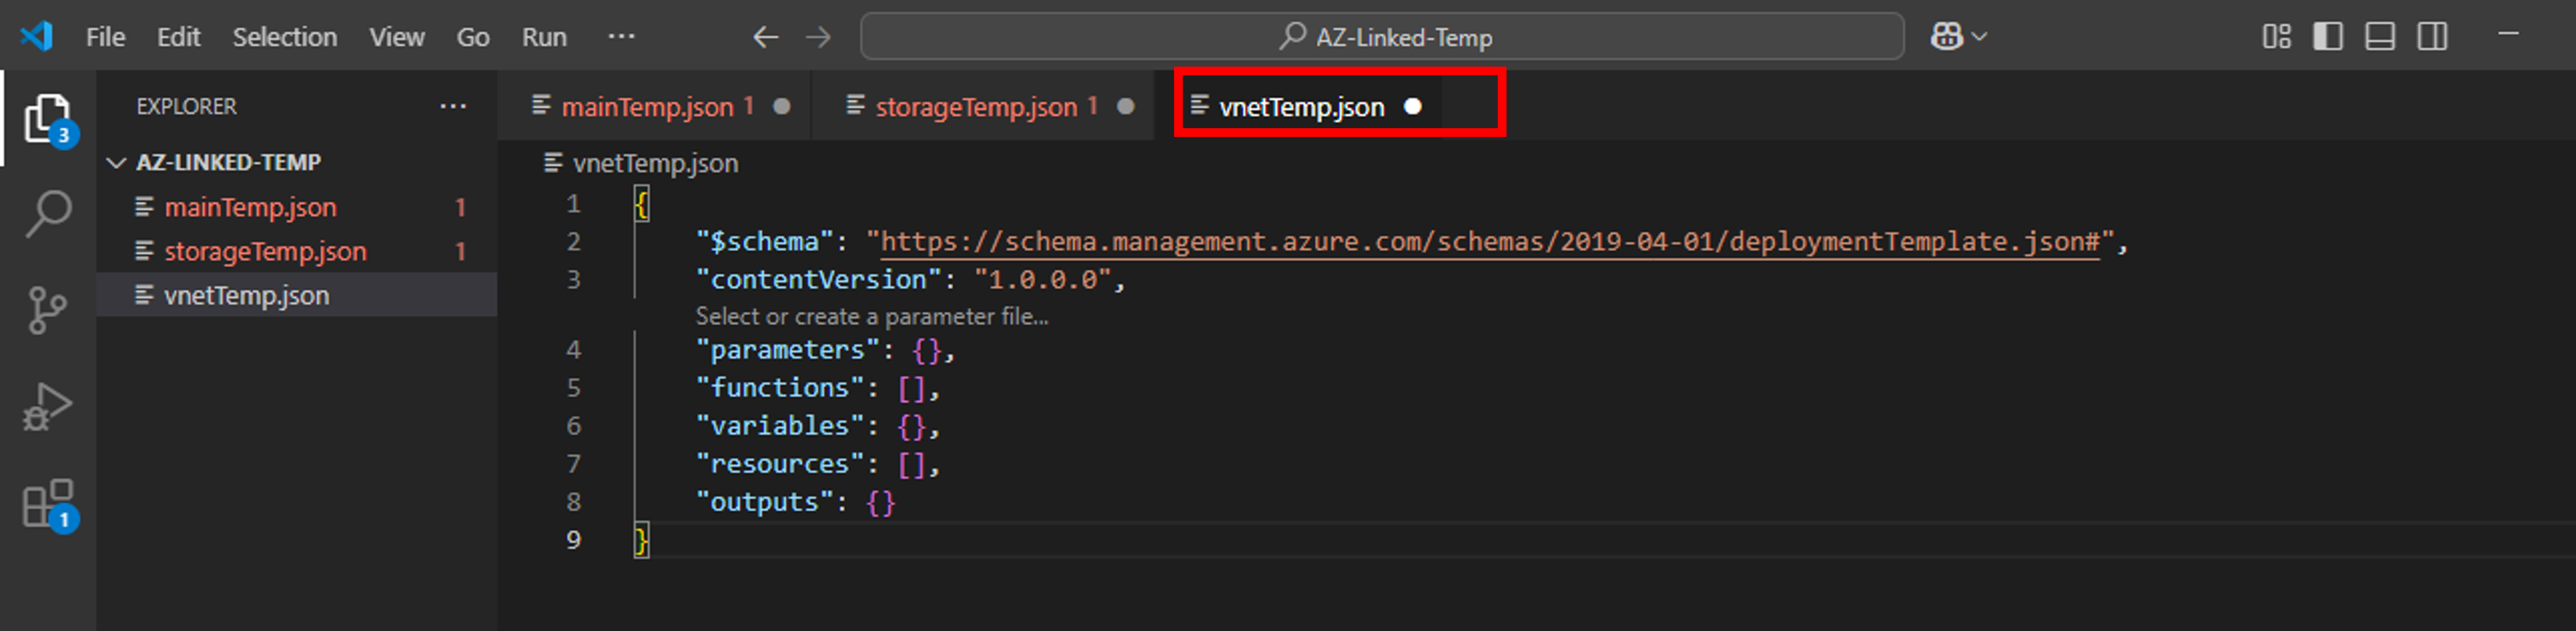Toggle the secondary side bar
This screenshot has height=631, width=2576.
coord(2433,36)
